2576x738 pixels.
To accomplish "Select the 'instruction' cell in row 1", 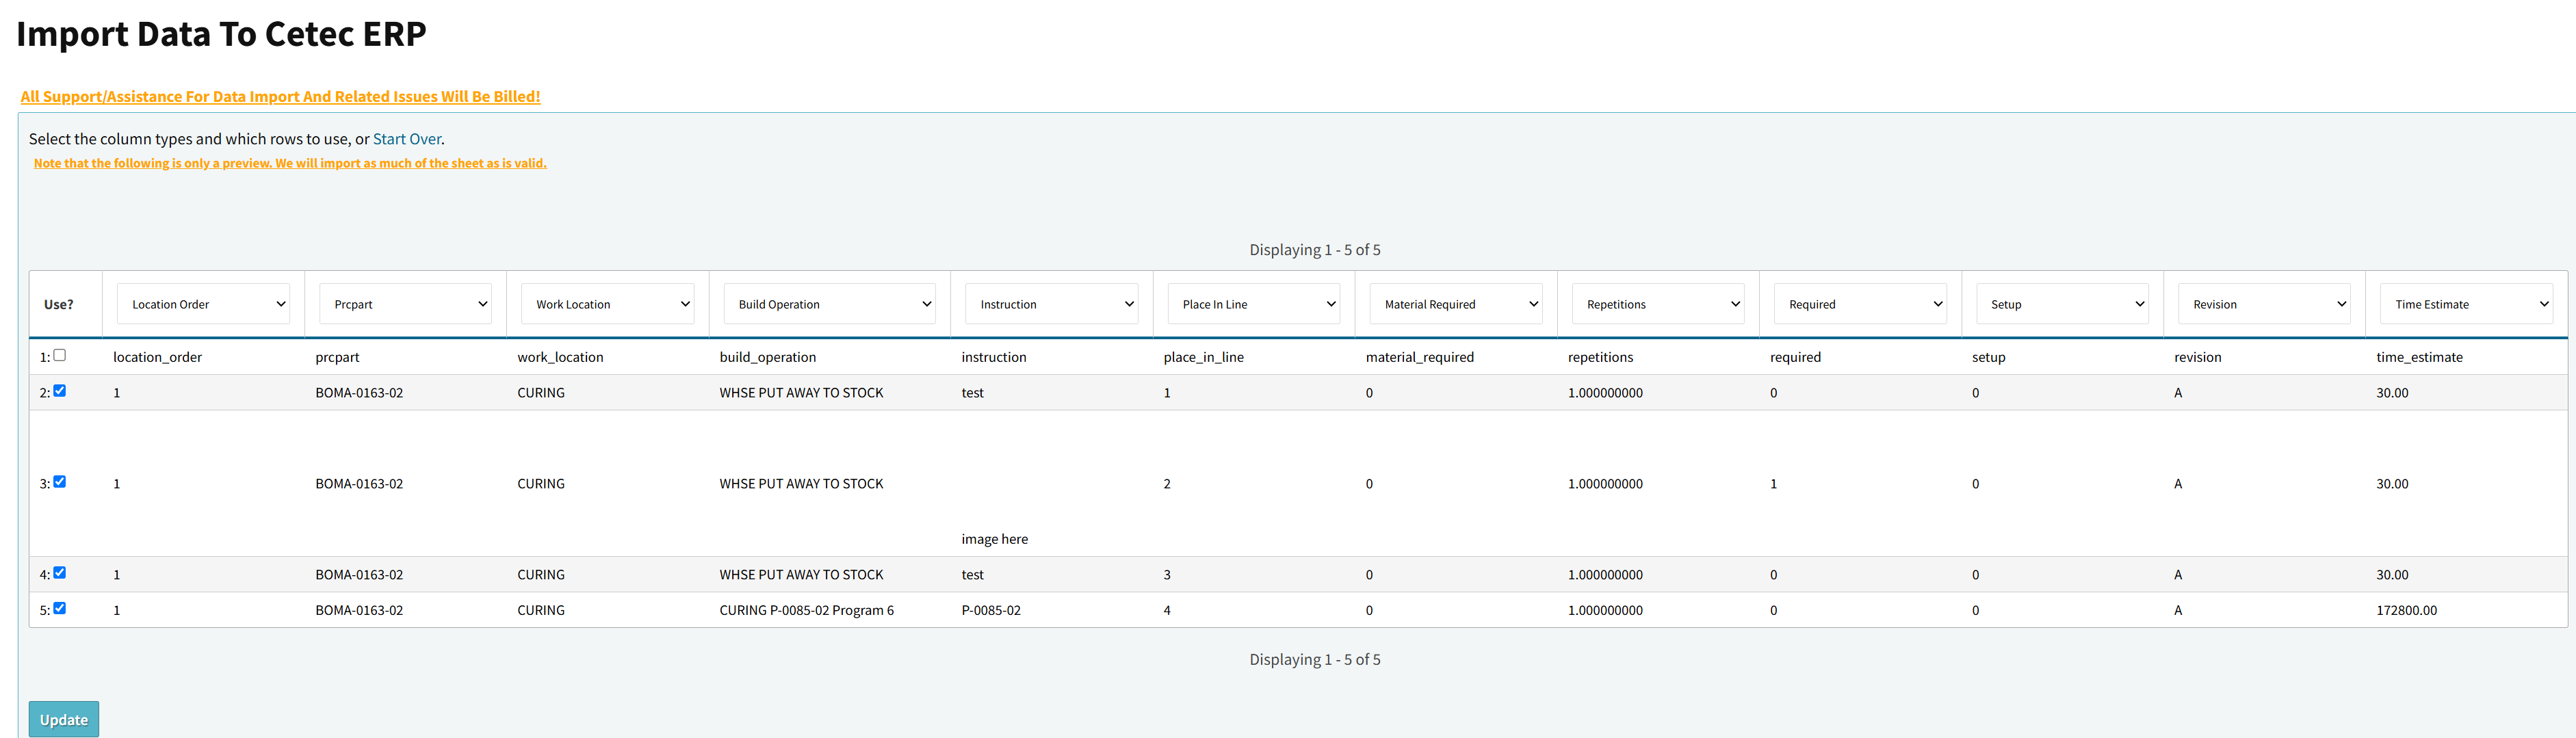I will click(994, 357).
